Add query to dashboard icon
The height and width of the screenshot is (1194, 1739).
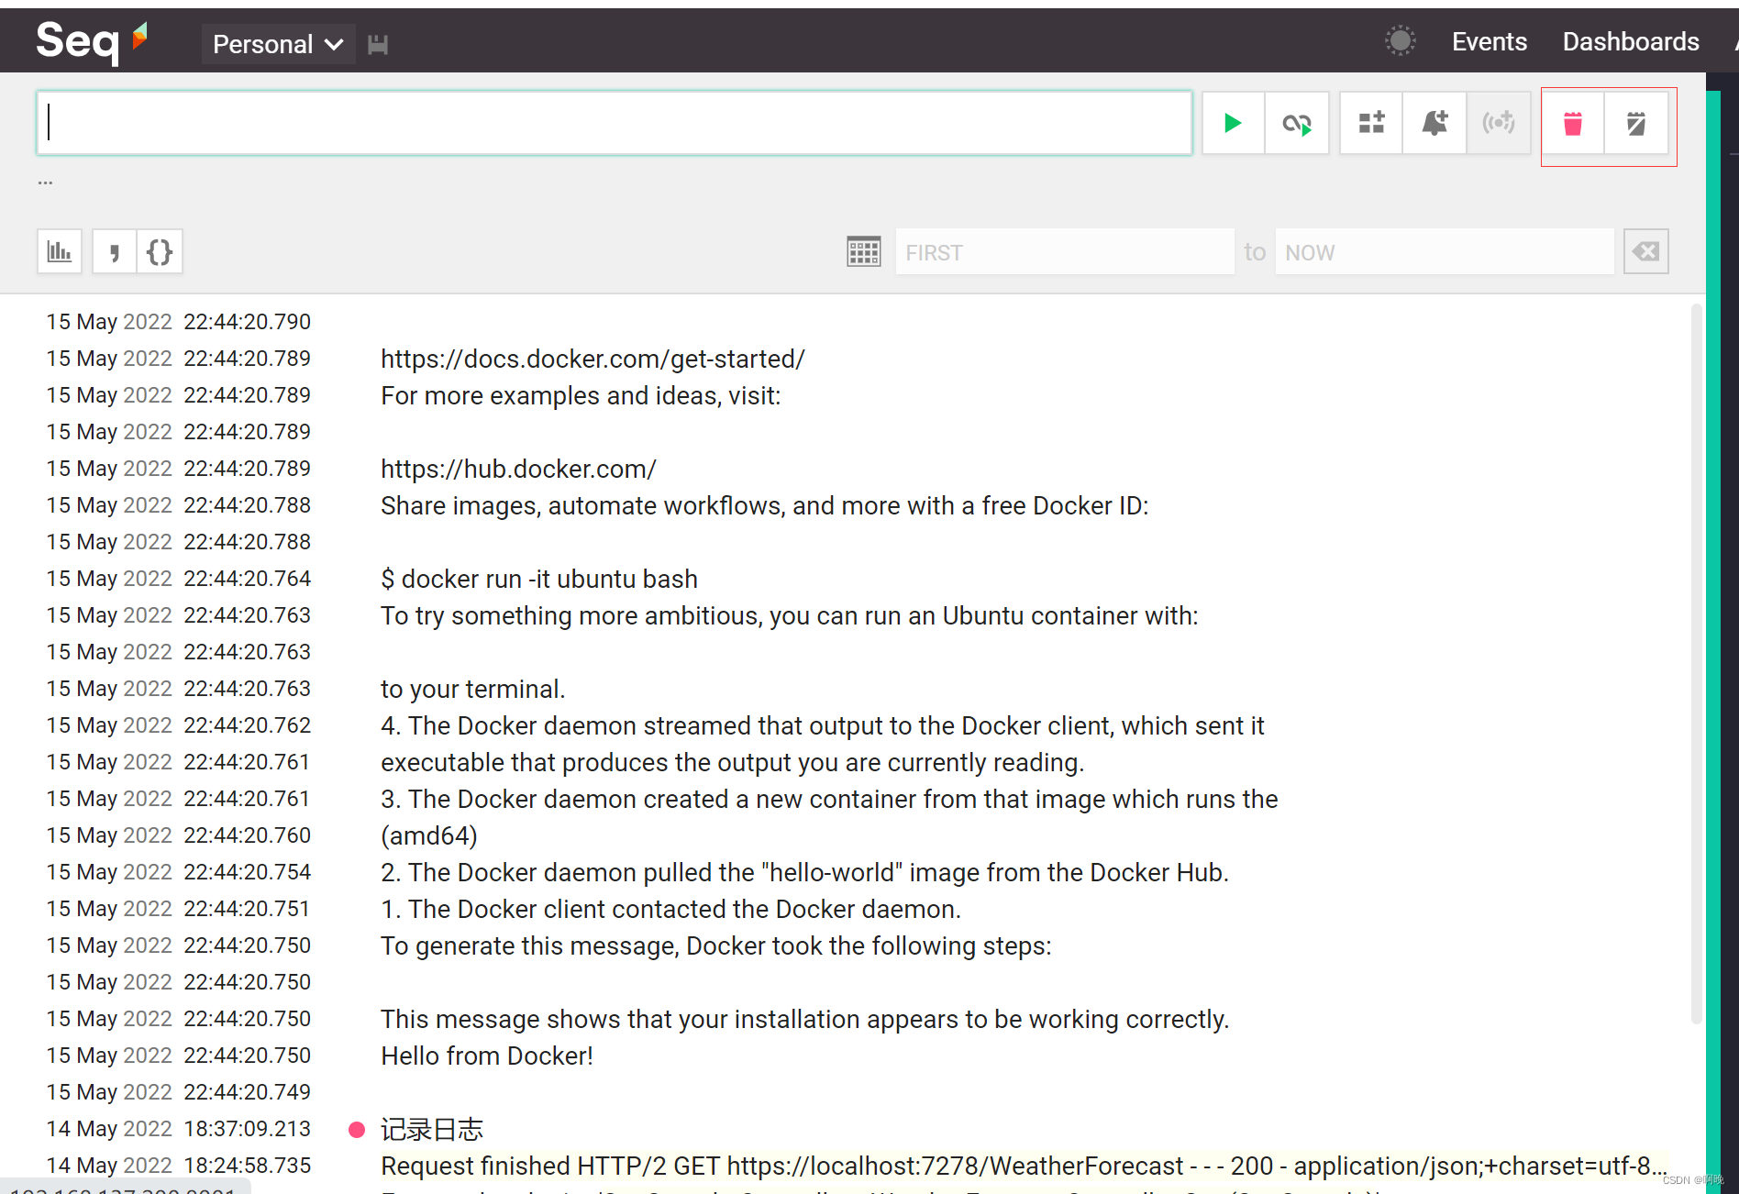click(1371, 123)
